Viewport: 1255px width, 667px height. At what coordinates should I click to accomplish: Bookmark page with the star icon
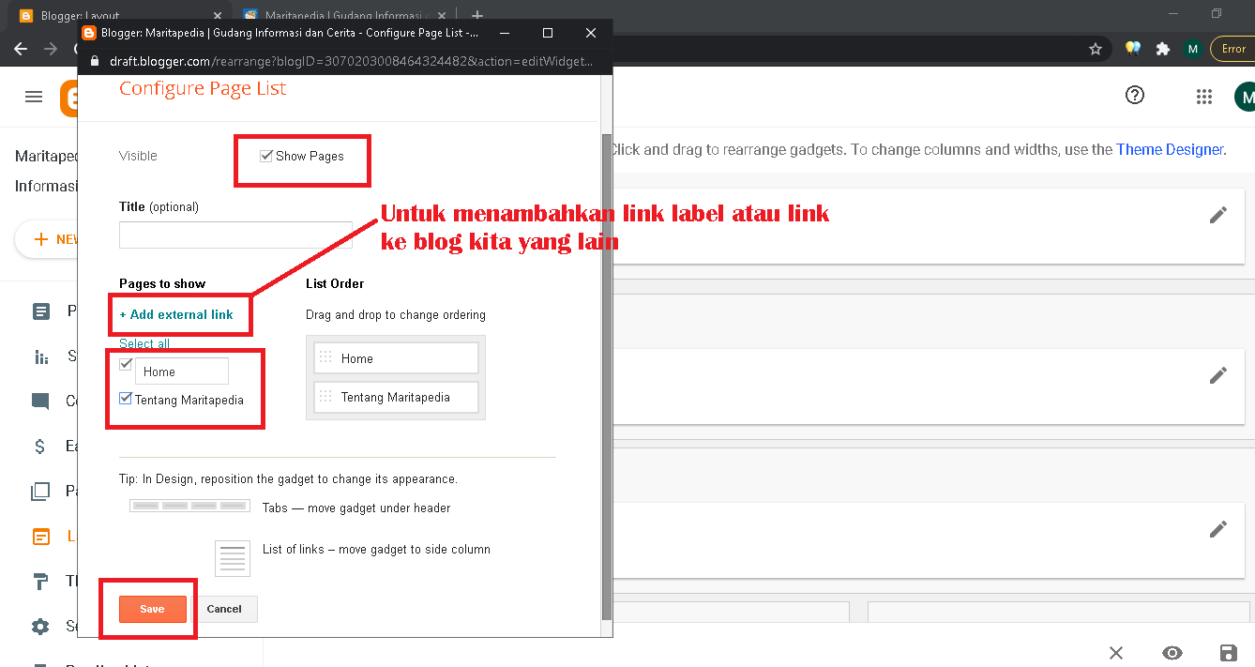(x=1095, y=49)
